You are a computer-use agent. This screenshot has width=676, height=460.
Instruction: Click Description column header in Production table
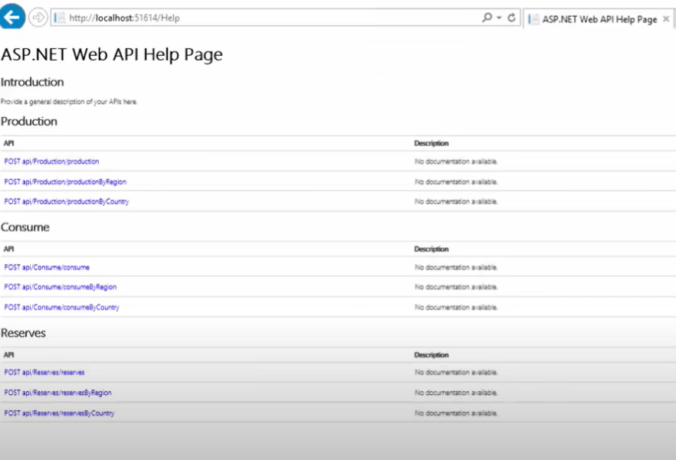(431, 143)
